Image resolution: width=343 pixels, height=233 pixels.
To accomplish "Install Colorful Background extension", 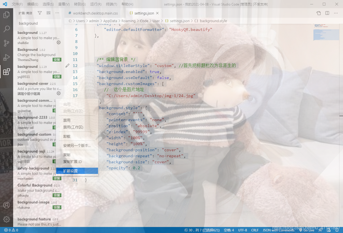I will click(x=57, y=195).
